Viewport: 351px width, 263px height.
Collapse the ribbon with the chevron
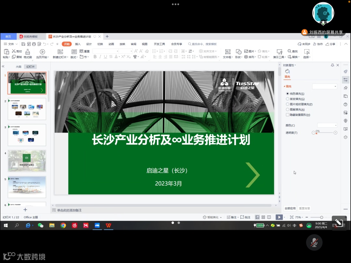(346, 44)
